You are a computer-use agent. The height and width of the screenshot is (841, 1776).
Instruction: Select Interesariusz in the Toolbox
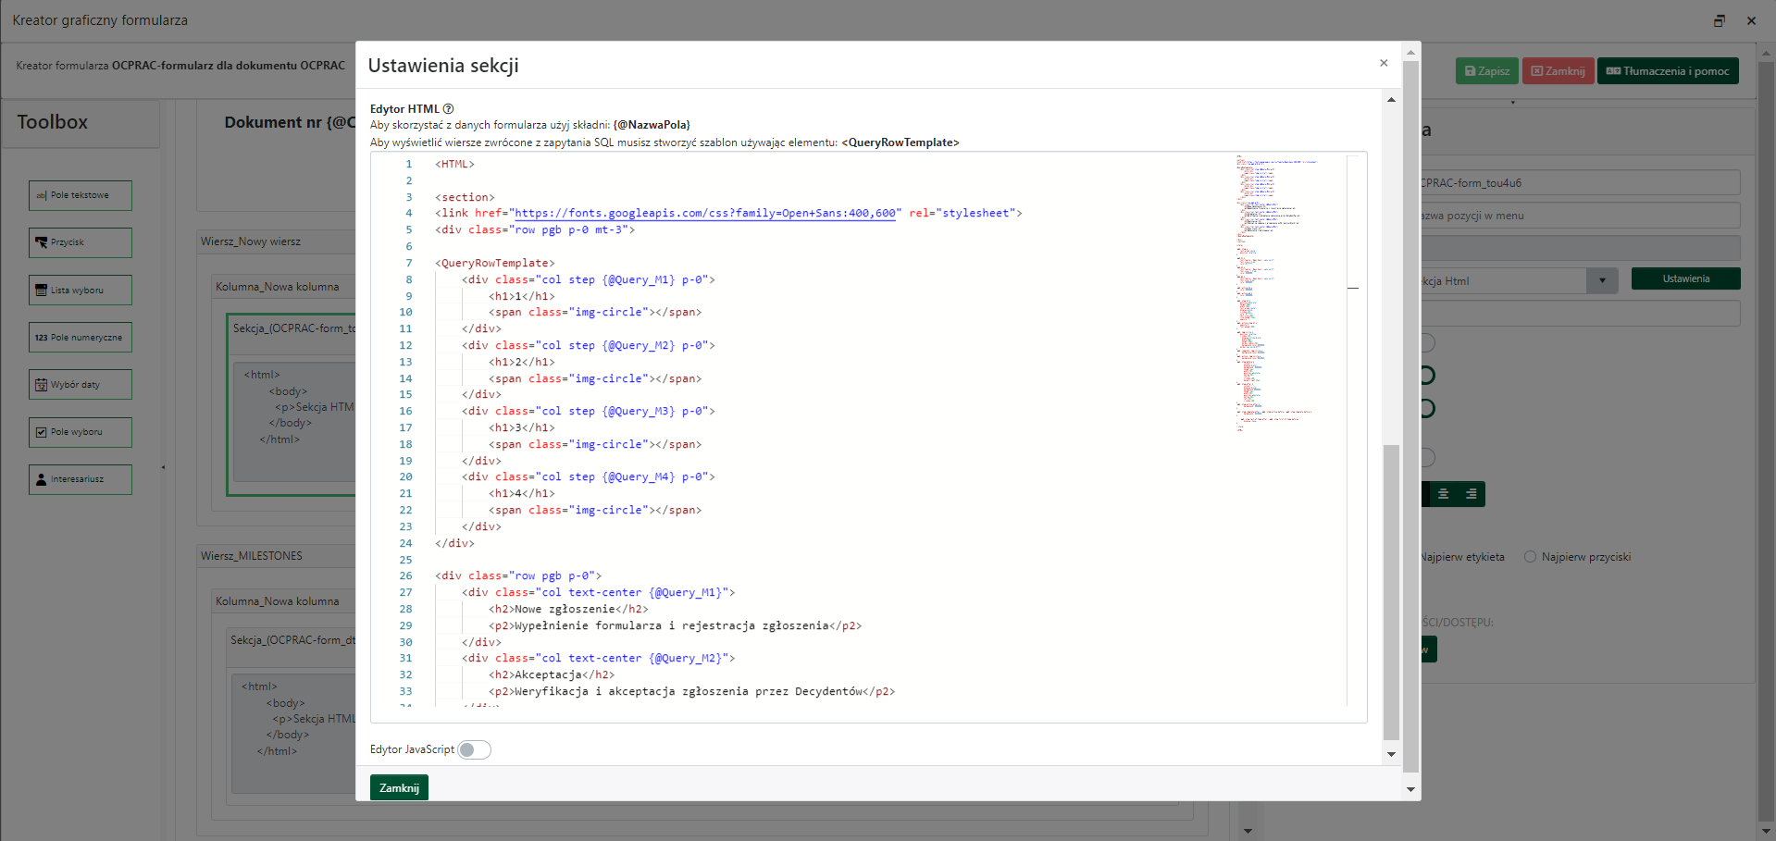[80, 479]
